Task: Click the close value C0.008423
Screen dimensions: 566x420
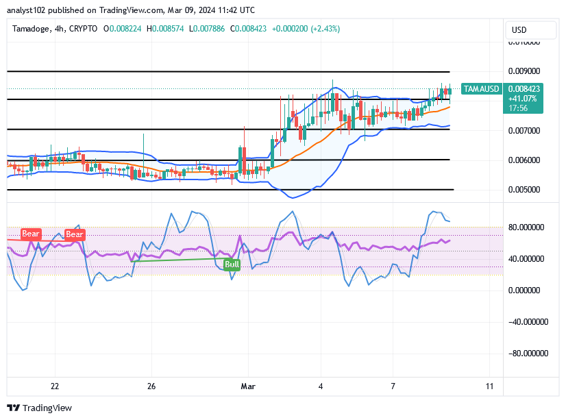Action: coord(248,29)
